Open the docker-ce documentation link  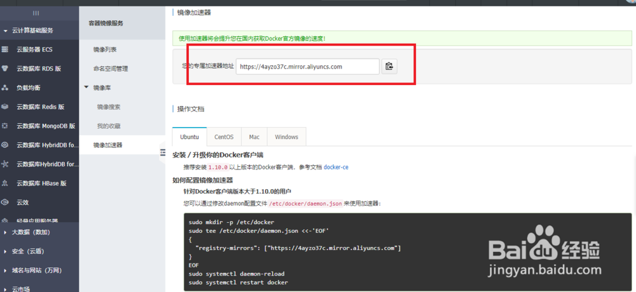(336, 167)
